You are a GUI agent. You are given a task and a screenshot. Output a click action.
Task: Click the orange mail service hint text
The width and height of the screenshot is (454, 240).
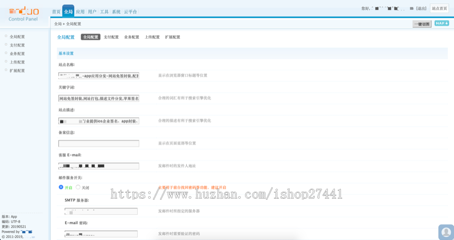click(x=192, y=188)
